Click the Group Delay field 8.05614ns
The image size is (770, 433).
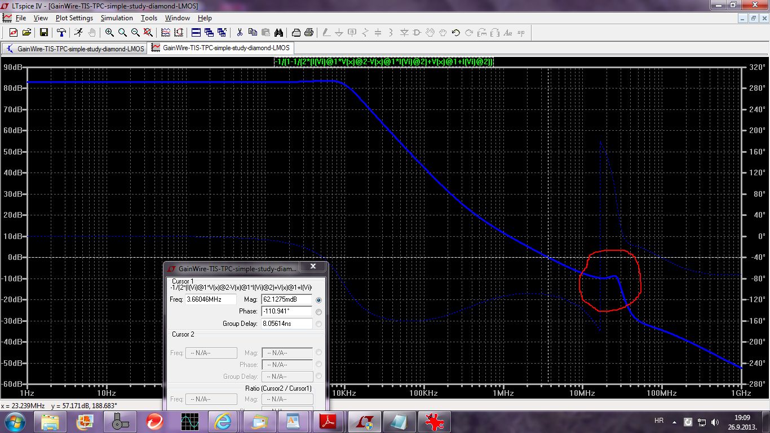[287, 324]
